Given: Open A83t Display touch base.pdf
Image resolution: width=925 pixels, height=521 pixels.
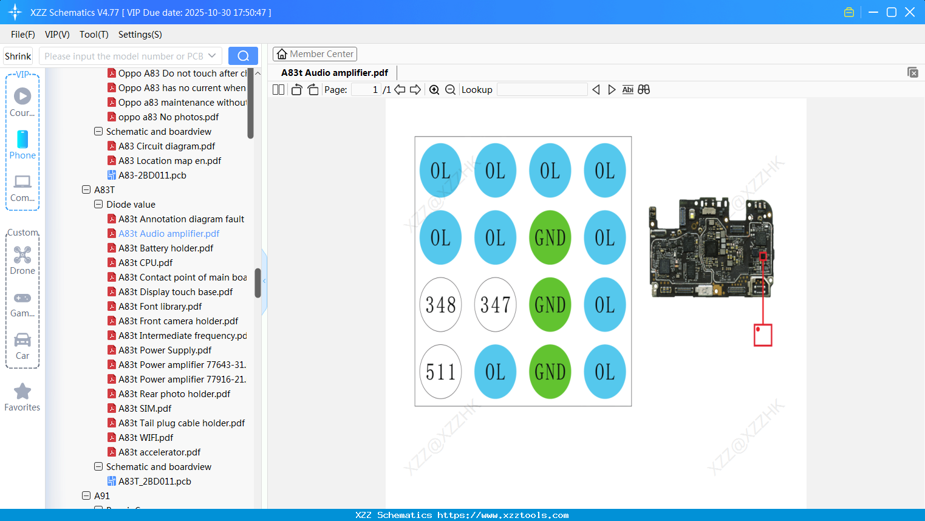Looking at the screenshot, I should point(171,291).
